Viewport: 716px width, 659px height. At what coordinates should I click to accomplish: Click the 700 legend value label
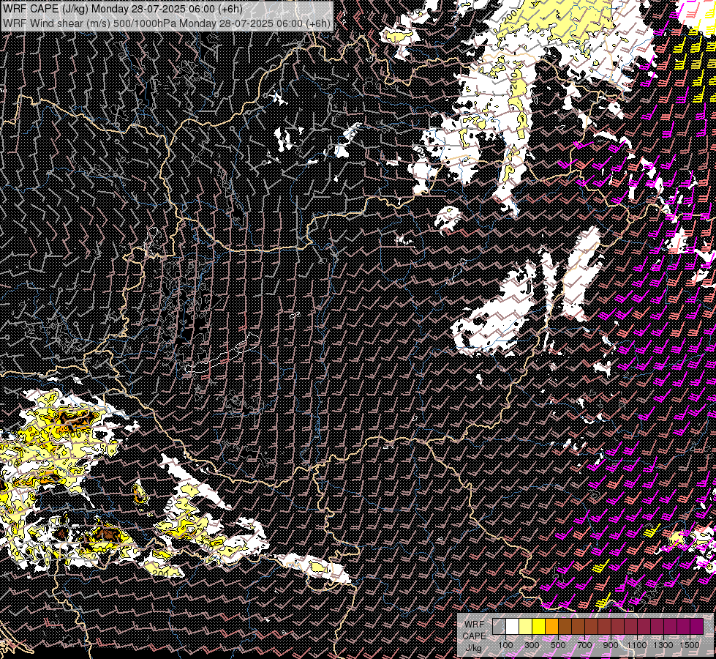point(585,645)
